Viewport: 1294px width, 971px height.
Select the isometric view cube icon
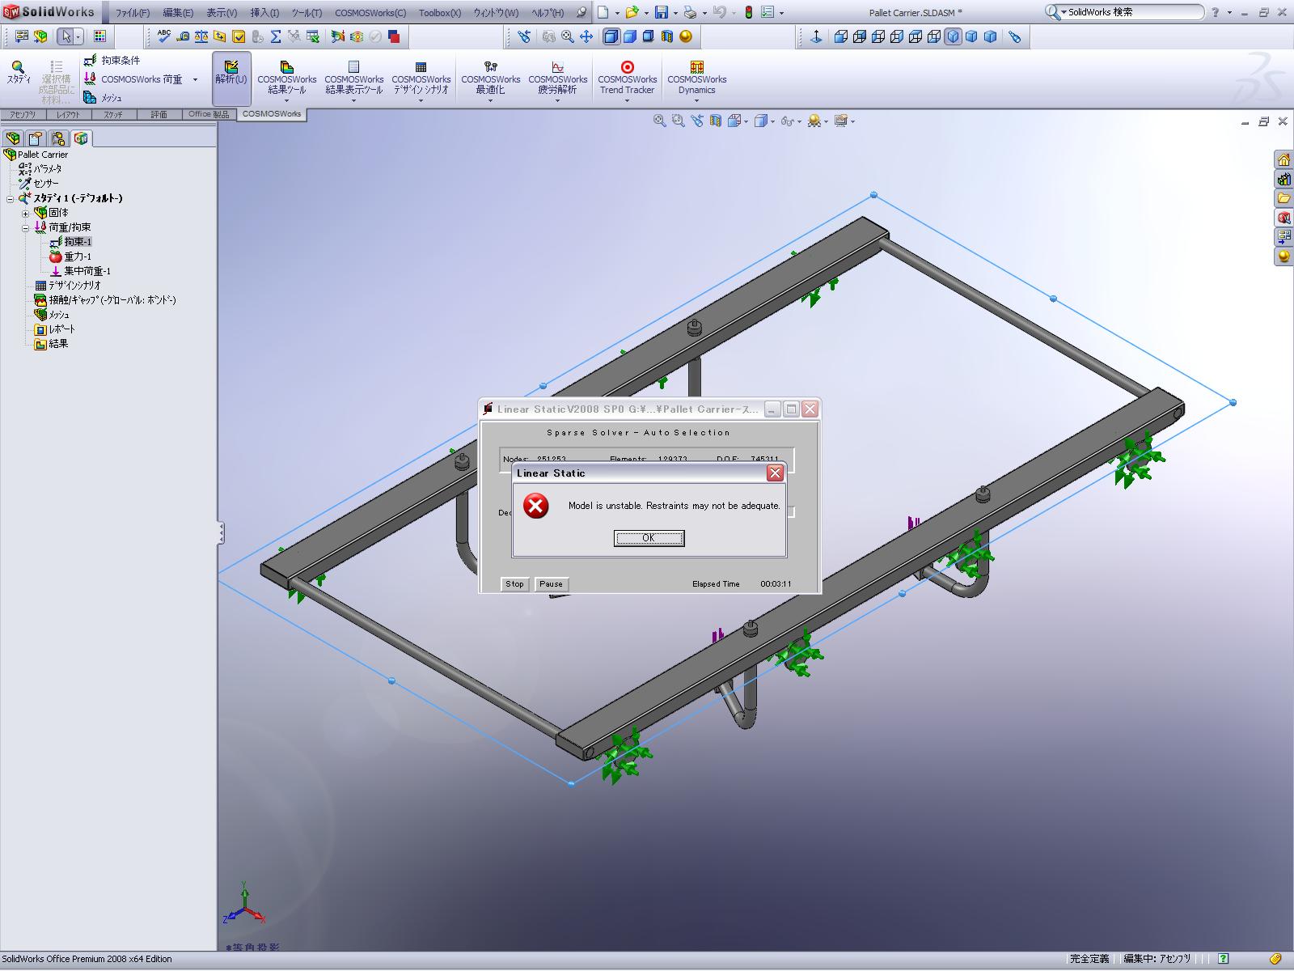(x=953, y=36)
